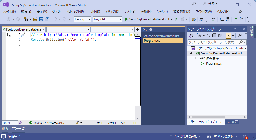The height and width of the screenshot is (140, 256).
Task: Toggle the highlighted nested-nodes view button in Solution Explorer
Action: point(228,35)
